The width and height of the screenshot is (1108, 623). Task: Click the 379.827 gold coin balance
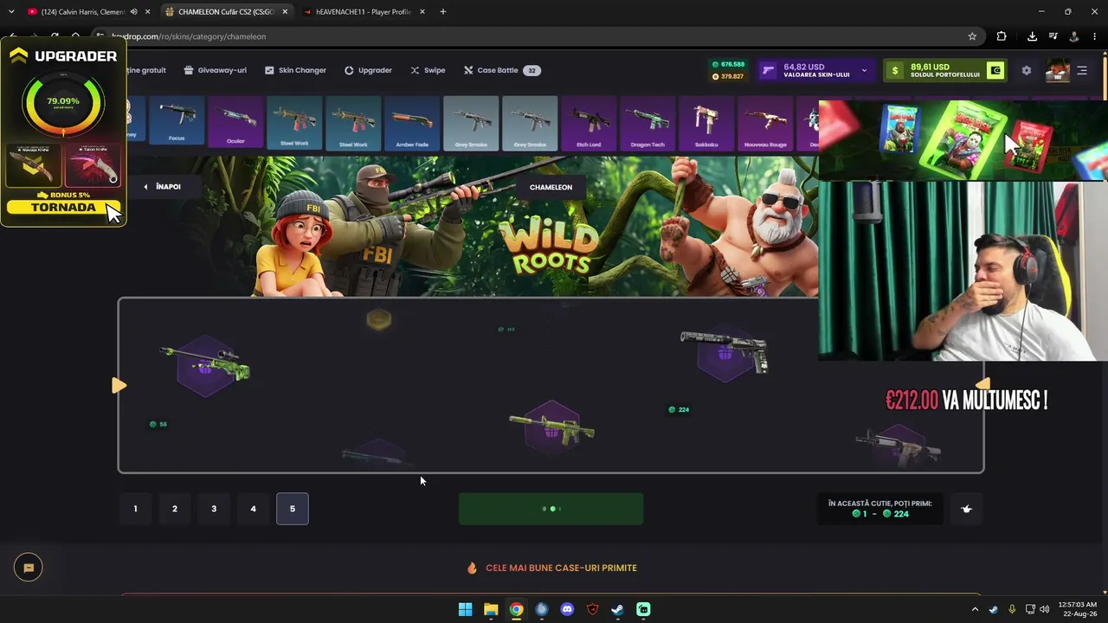coord(727,76)
